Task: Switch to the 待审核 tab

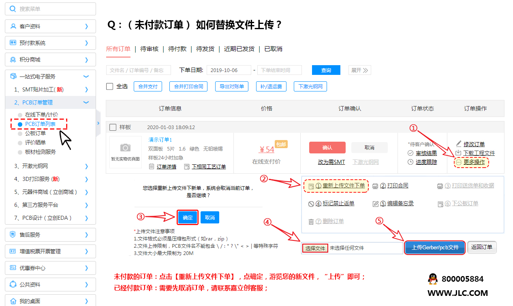Action: coord(150,49)
